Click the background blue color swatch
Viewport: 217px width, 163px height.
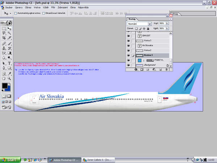tap(9, 89)
